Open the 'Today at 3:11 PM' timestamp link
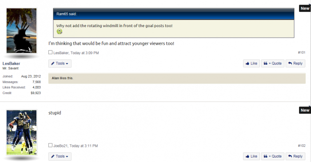311x162 pixels. [x=84, y=146]
